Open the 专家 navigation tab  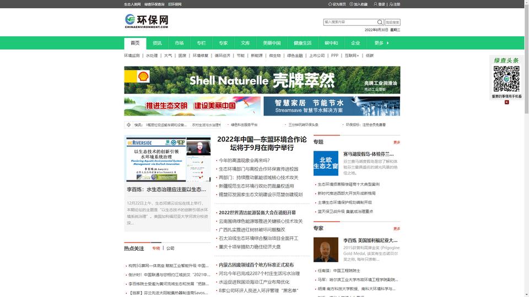point(223,43)
